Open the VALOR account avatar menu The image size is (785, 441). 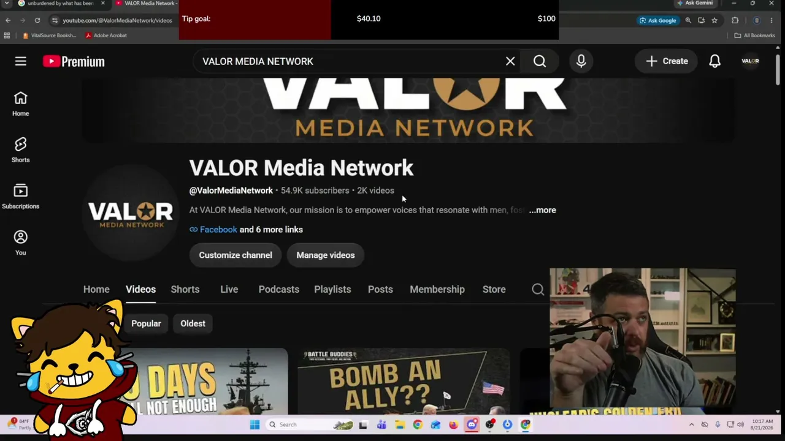[x=750, y=61]
